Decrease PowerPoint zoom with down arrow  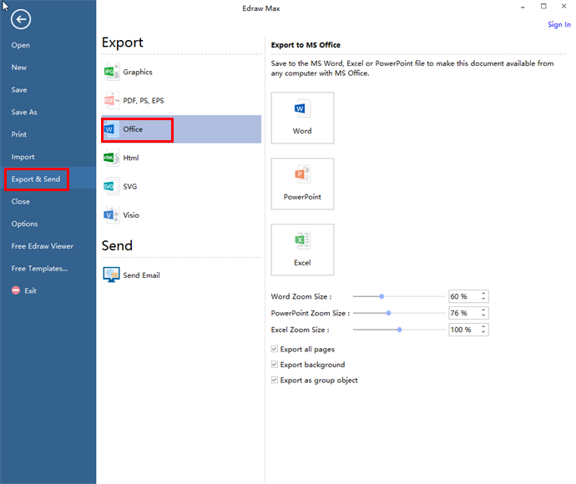[483, 315]
